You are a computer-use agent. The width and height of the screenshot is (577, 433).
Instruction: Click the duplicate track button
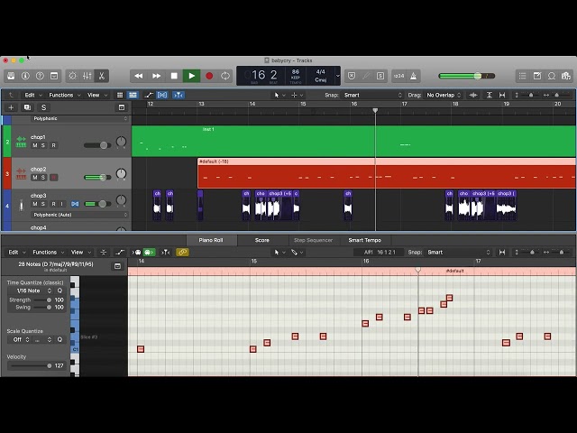pos(27,107)
